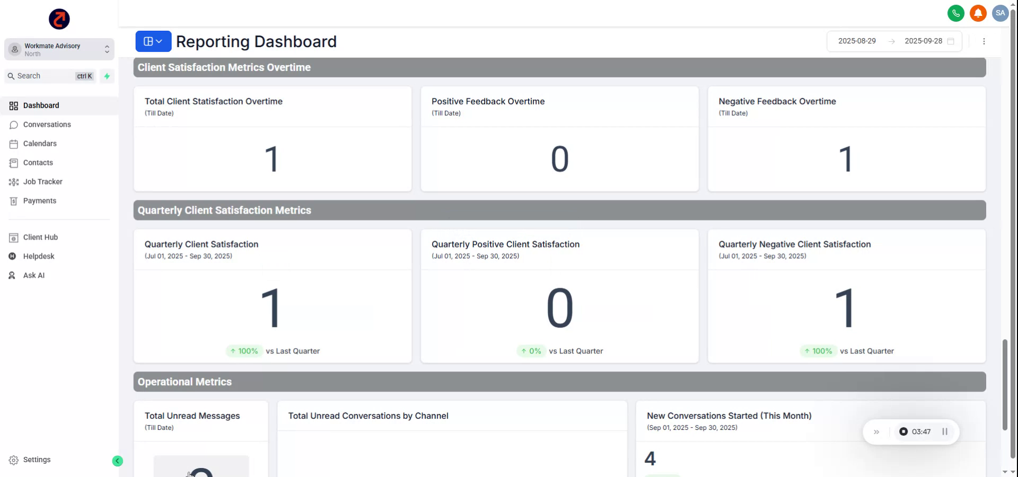The width and height of the screenshot is (1018, 477).
Task: Open Settings at the sidebar bottom
Action: pyautogui.click(x=37, y=460)
